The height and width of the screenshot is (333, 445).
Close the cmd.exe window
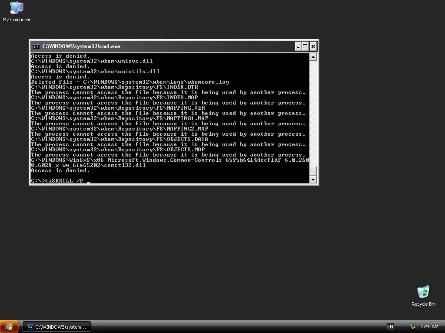313,46
